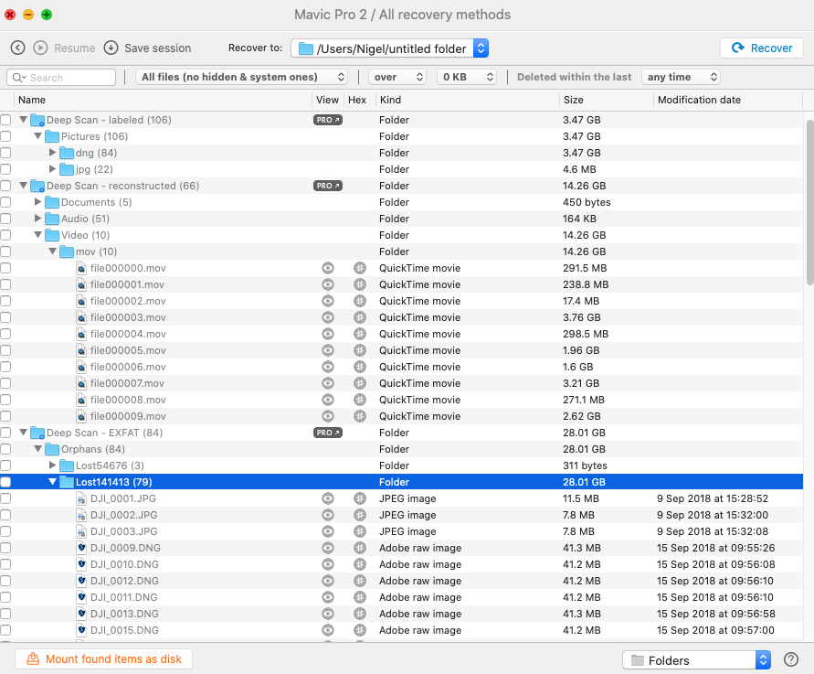The image size is (814, 674).
Task: Open hex view for DJI_0012.DNG
Action: 360,581
